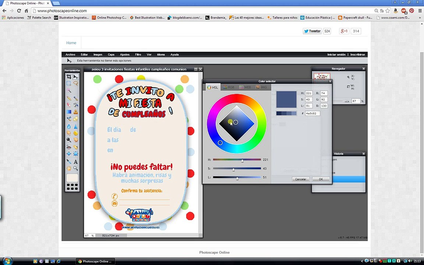
Task: Select the Hand pan tool
Action: 69,168
